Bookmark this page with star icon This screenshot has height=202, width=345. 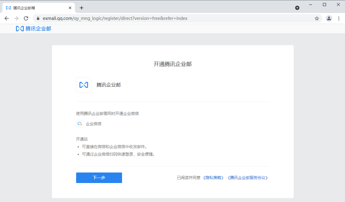point(317,18)
